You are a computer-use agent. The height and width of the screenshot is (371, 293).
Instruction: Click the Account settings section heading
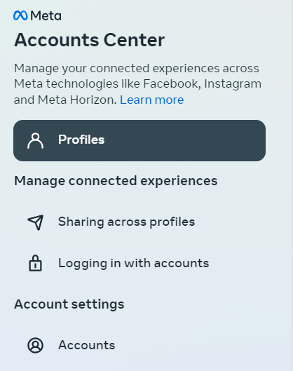pos(69,304)
